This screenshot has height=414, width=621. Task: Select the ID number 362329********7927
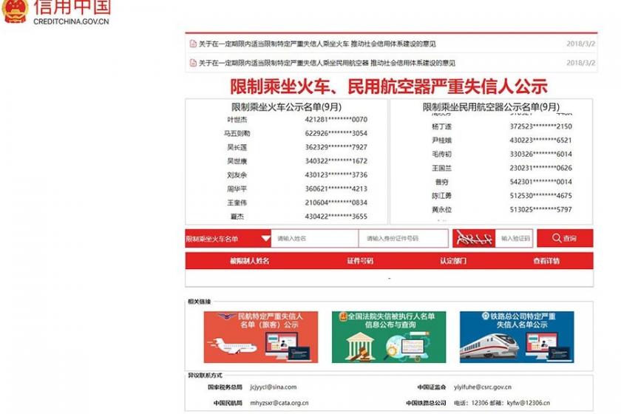336,147
